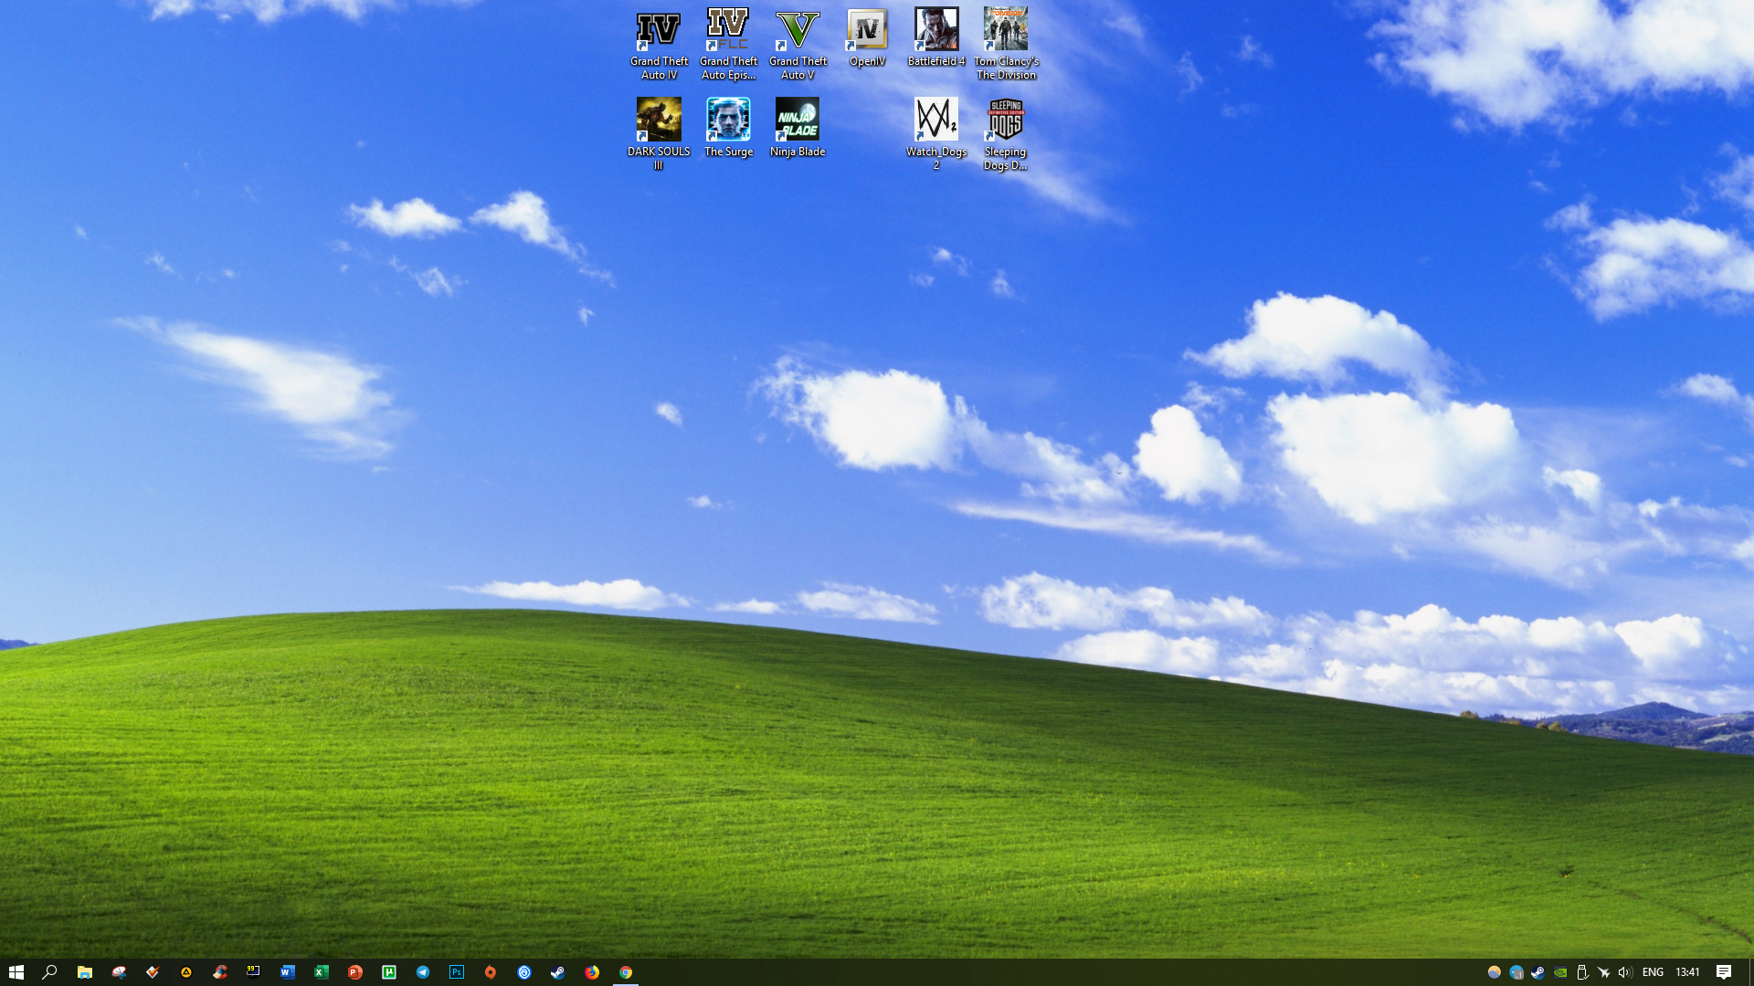Open the FPS monitor (99) taskbar app

pos(253,972)
